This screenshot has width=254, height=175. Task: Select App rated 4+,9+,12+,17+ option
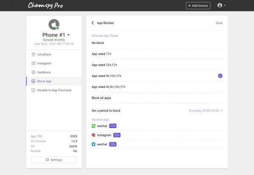[x=157, y=87]
